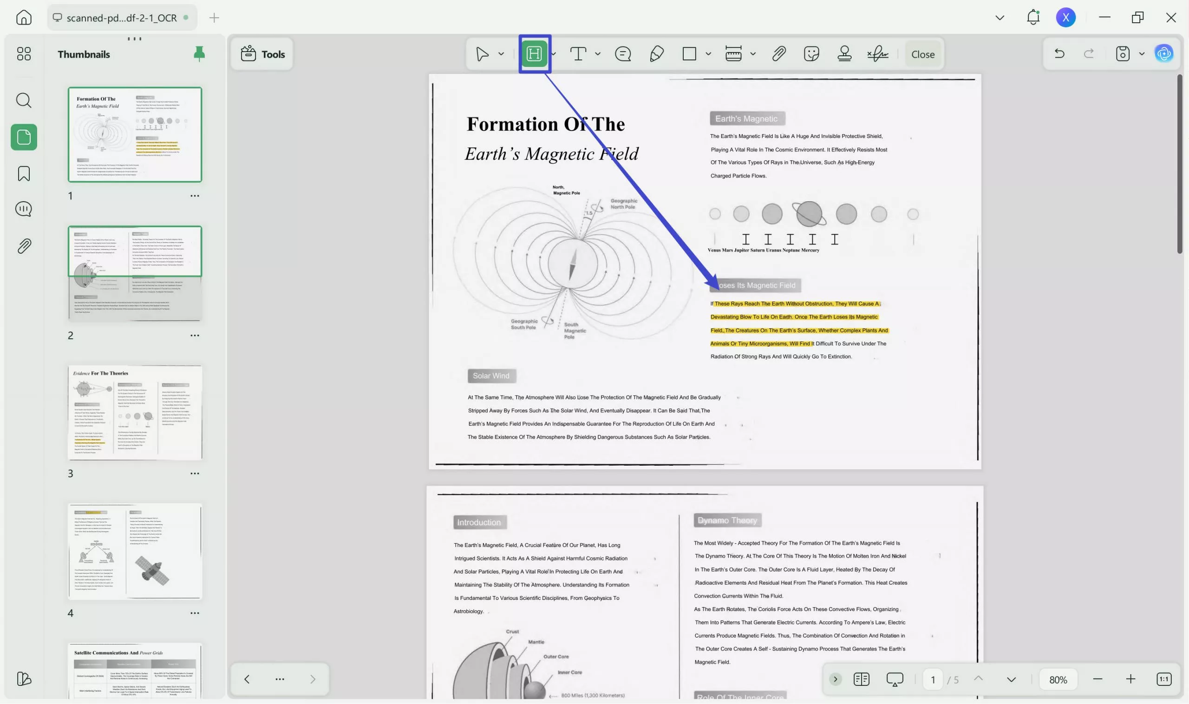Click the 80% zoom level control
Image resolution: width=1189 pixels, height=704 pixels.
click(x=1057, y=679)
